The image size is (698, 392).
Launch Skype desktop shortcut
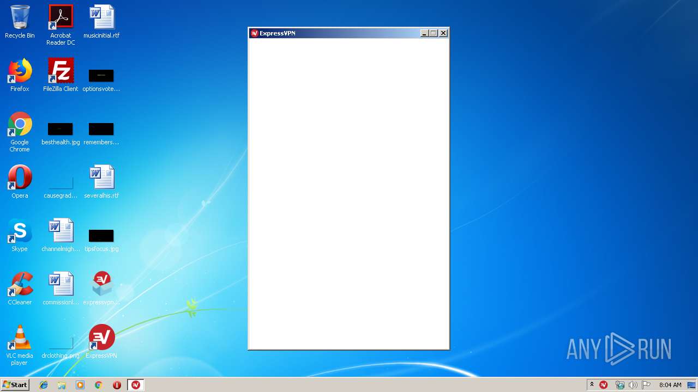[x=20, y=235]
